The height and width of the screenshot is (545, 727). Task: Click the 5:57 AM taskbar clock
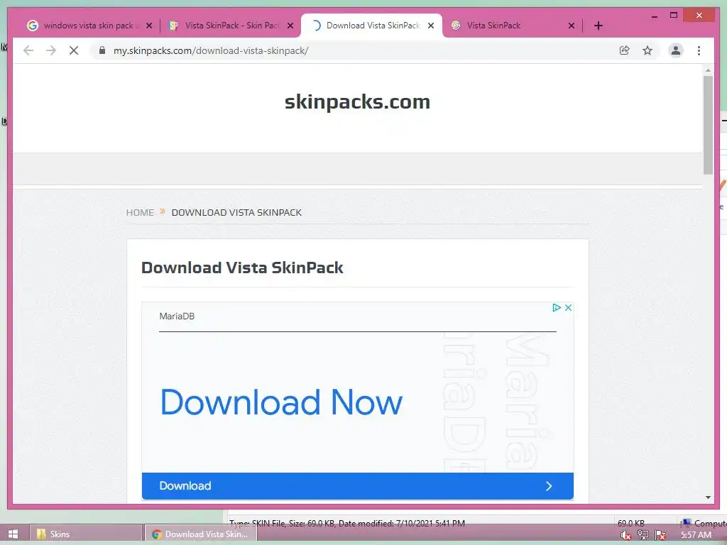pyautogui.click(x=696, y=535)
